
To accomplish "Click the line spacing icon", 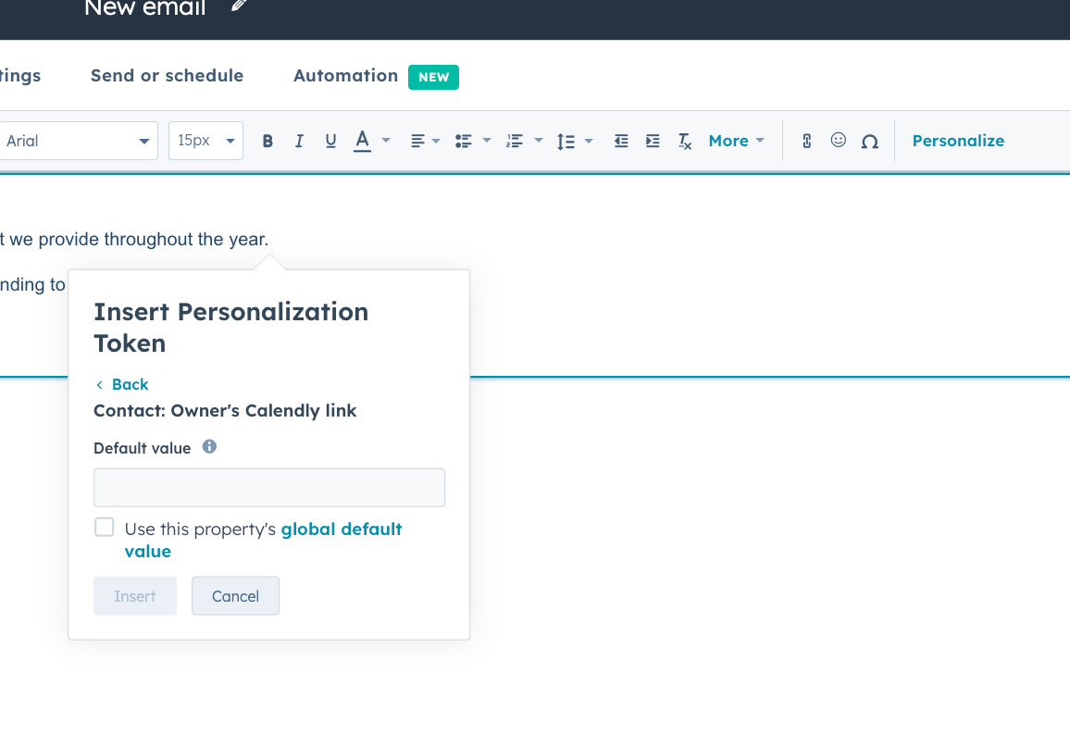I will pyautogui.click(x=566, y=142).
